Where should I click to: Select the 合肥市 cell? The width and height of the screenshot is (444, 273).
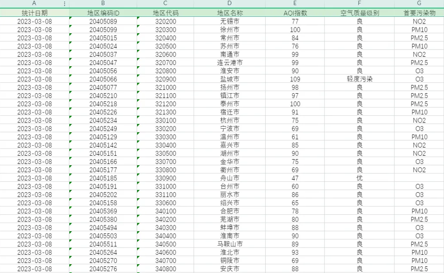tap(230, 211)
